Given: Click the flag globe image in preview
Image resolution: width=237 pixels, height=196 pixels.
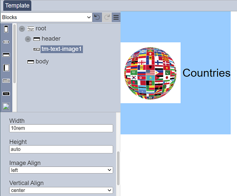Looking at the screenshot, I should pyautogui.click(x=151, y=73).
